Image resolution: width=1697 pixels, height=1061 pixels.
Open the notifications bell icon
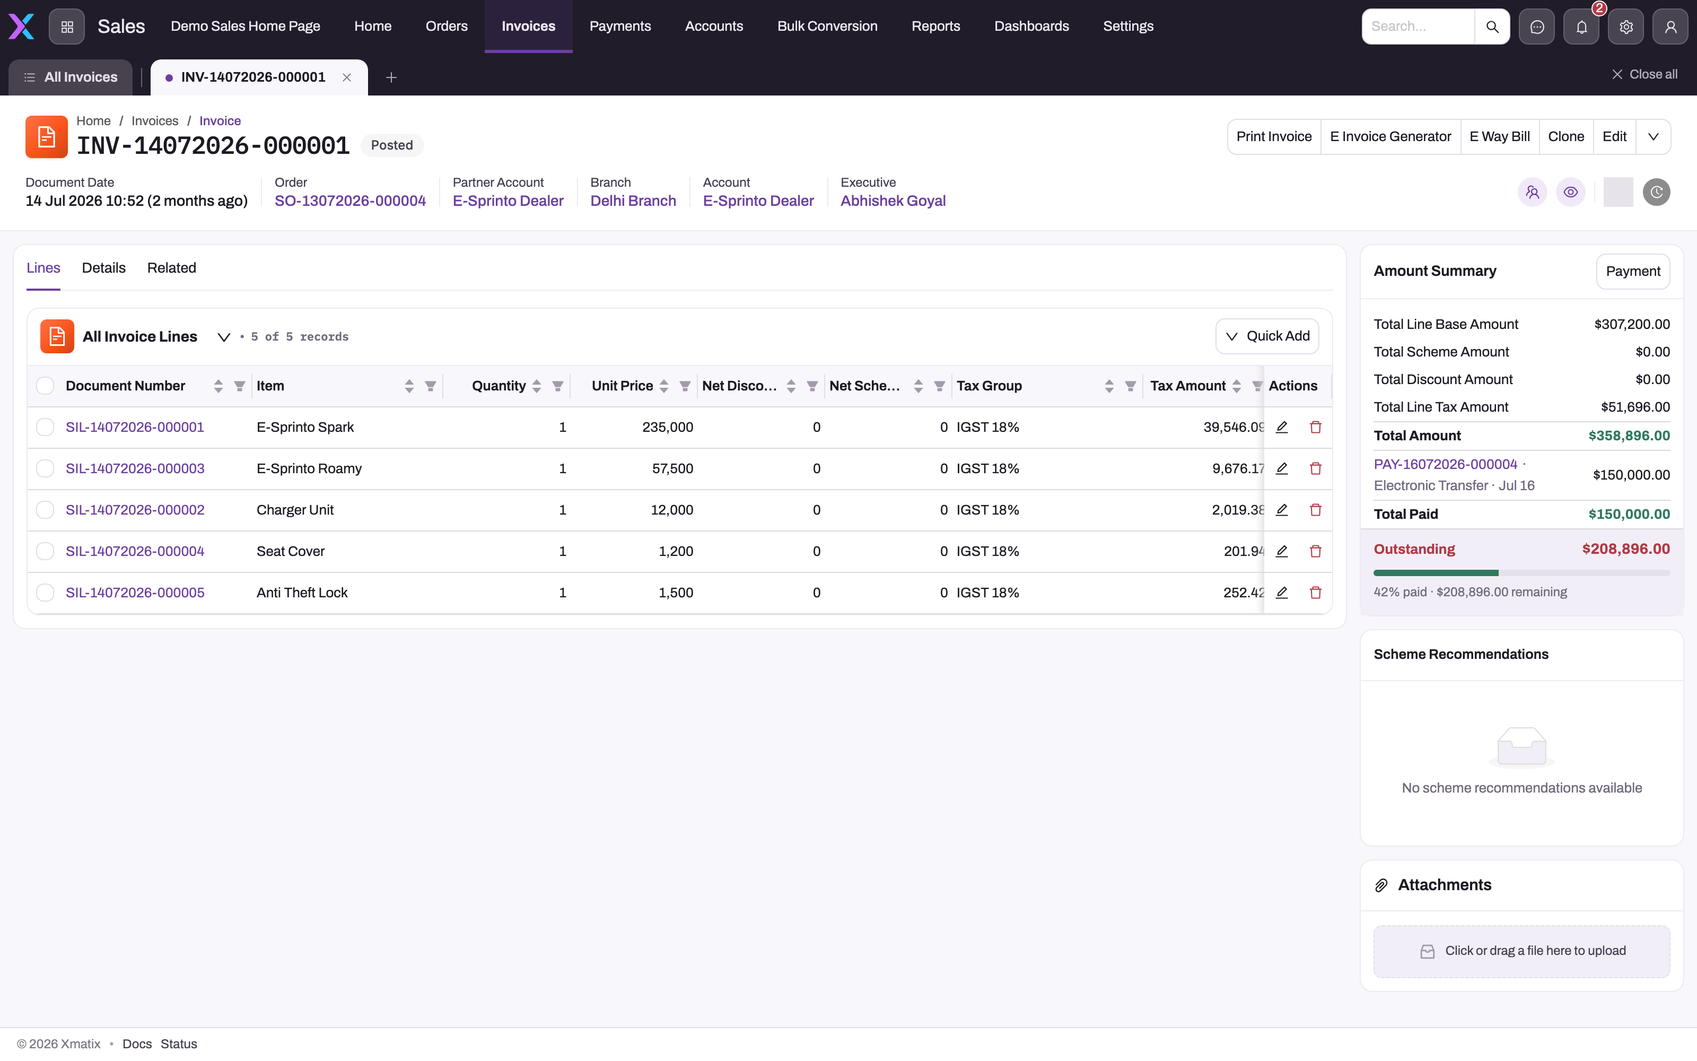pos(1581,27)
